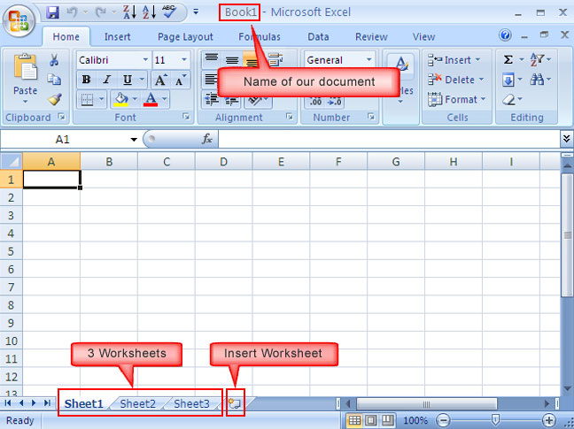Click the AutoSum sigma icon

coord(508,59)
